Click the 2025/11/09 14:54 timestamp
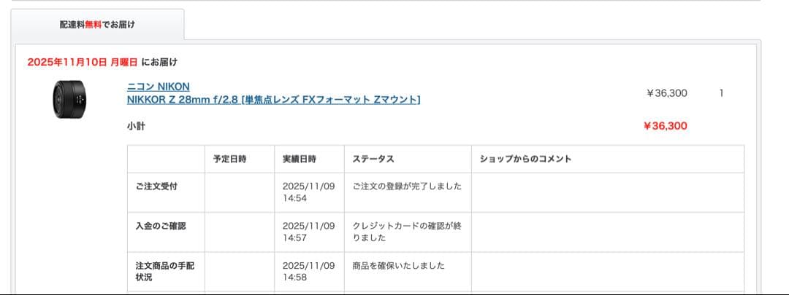This screenshot has width=789, height=295. pyautogui.click(x=308, y=192)
